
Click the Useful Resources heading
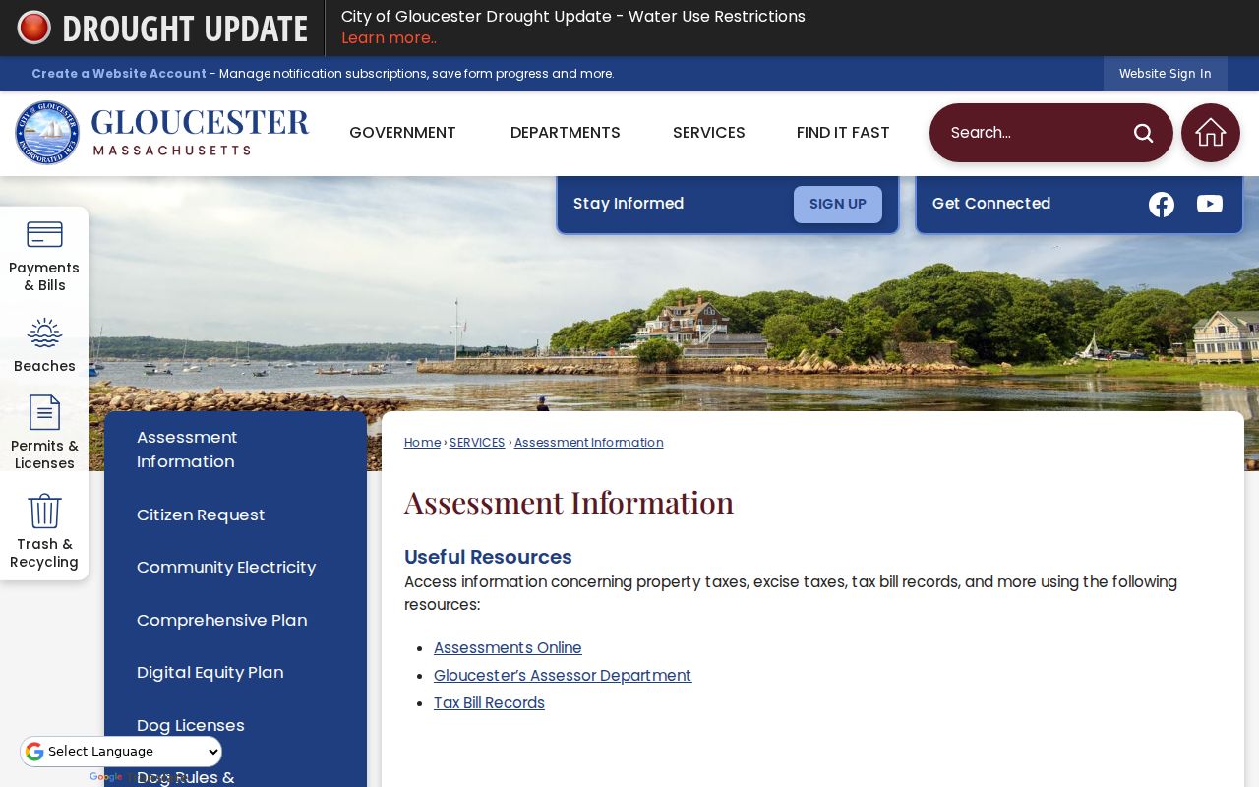pos(488,557)
